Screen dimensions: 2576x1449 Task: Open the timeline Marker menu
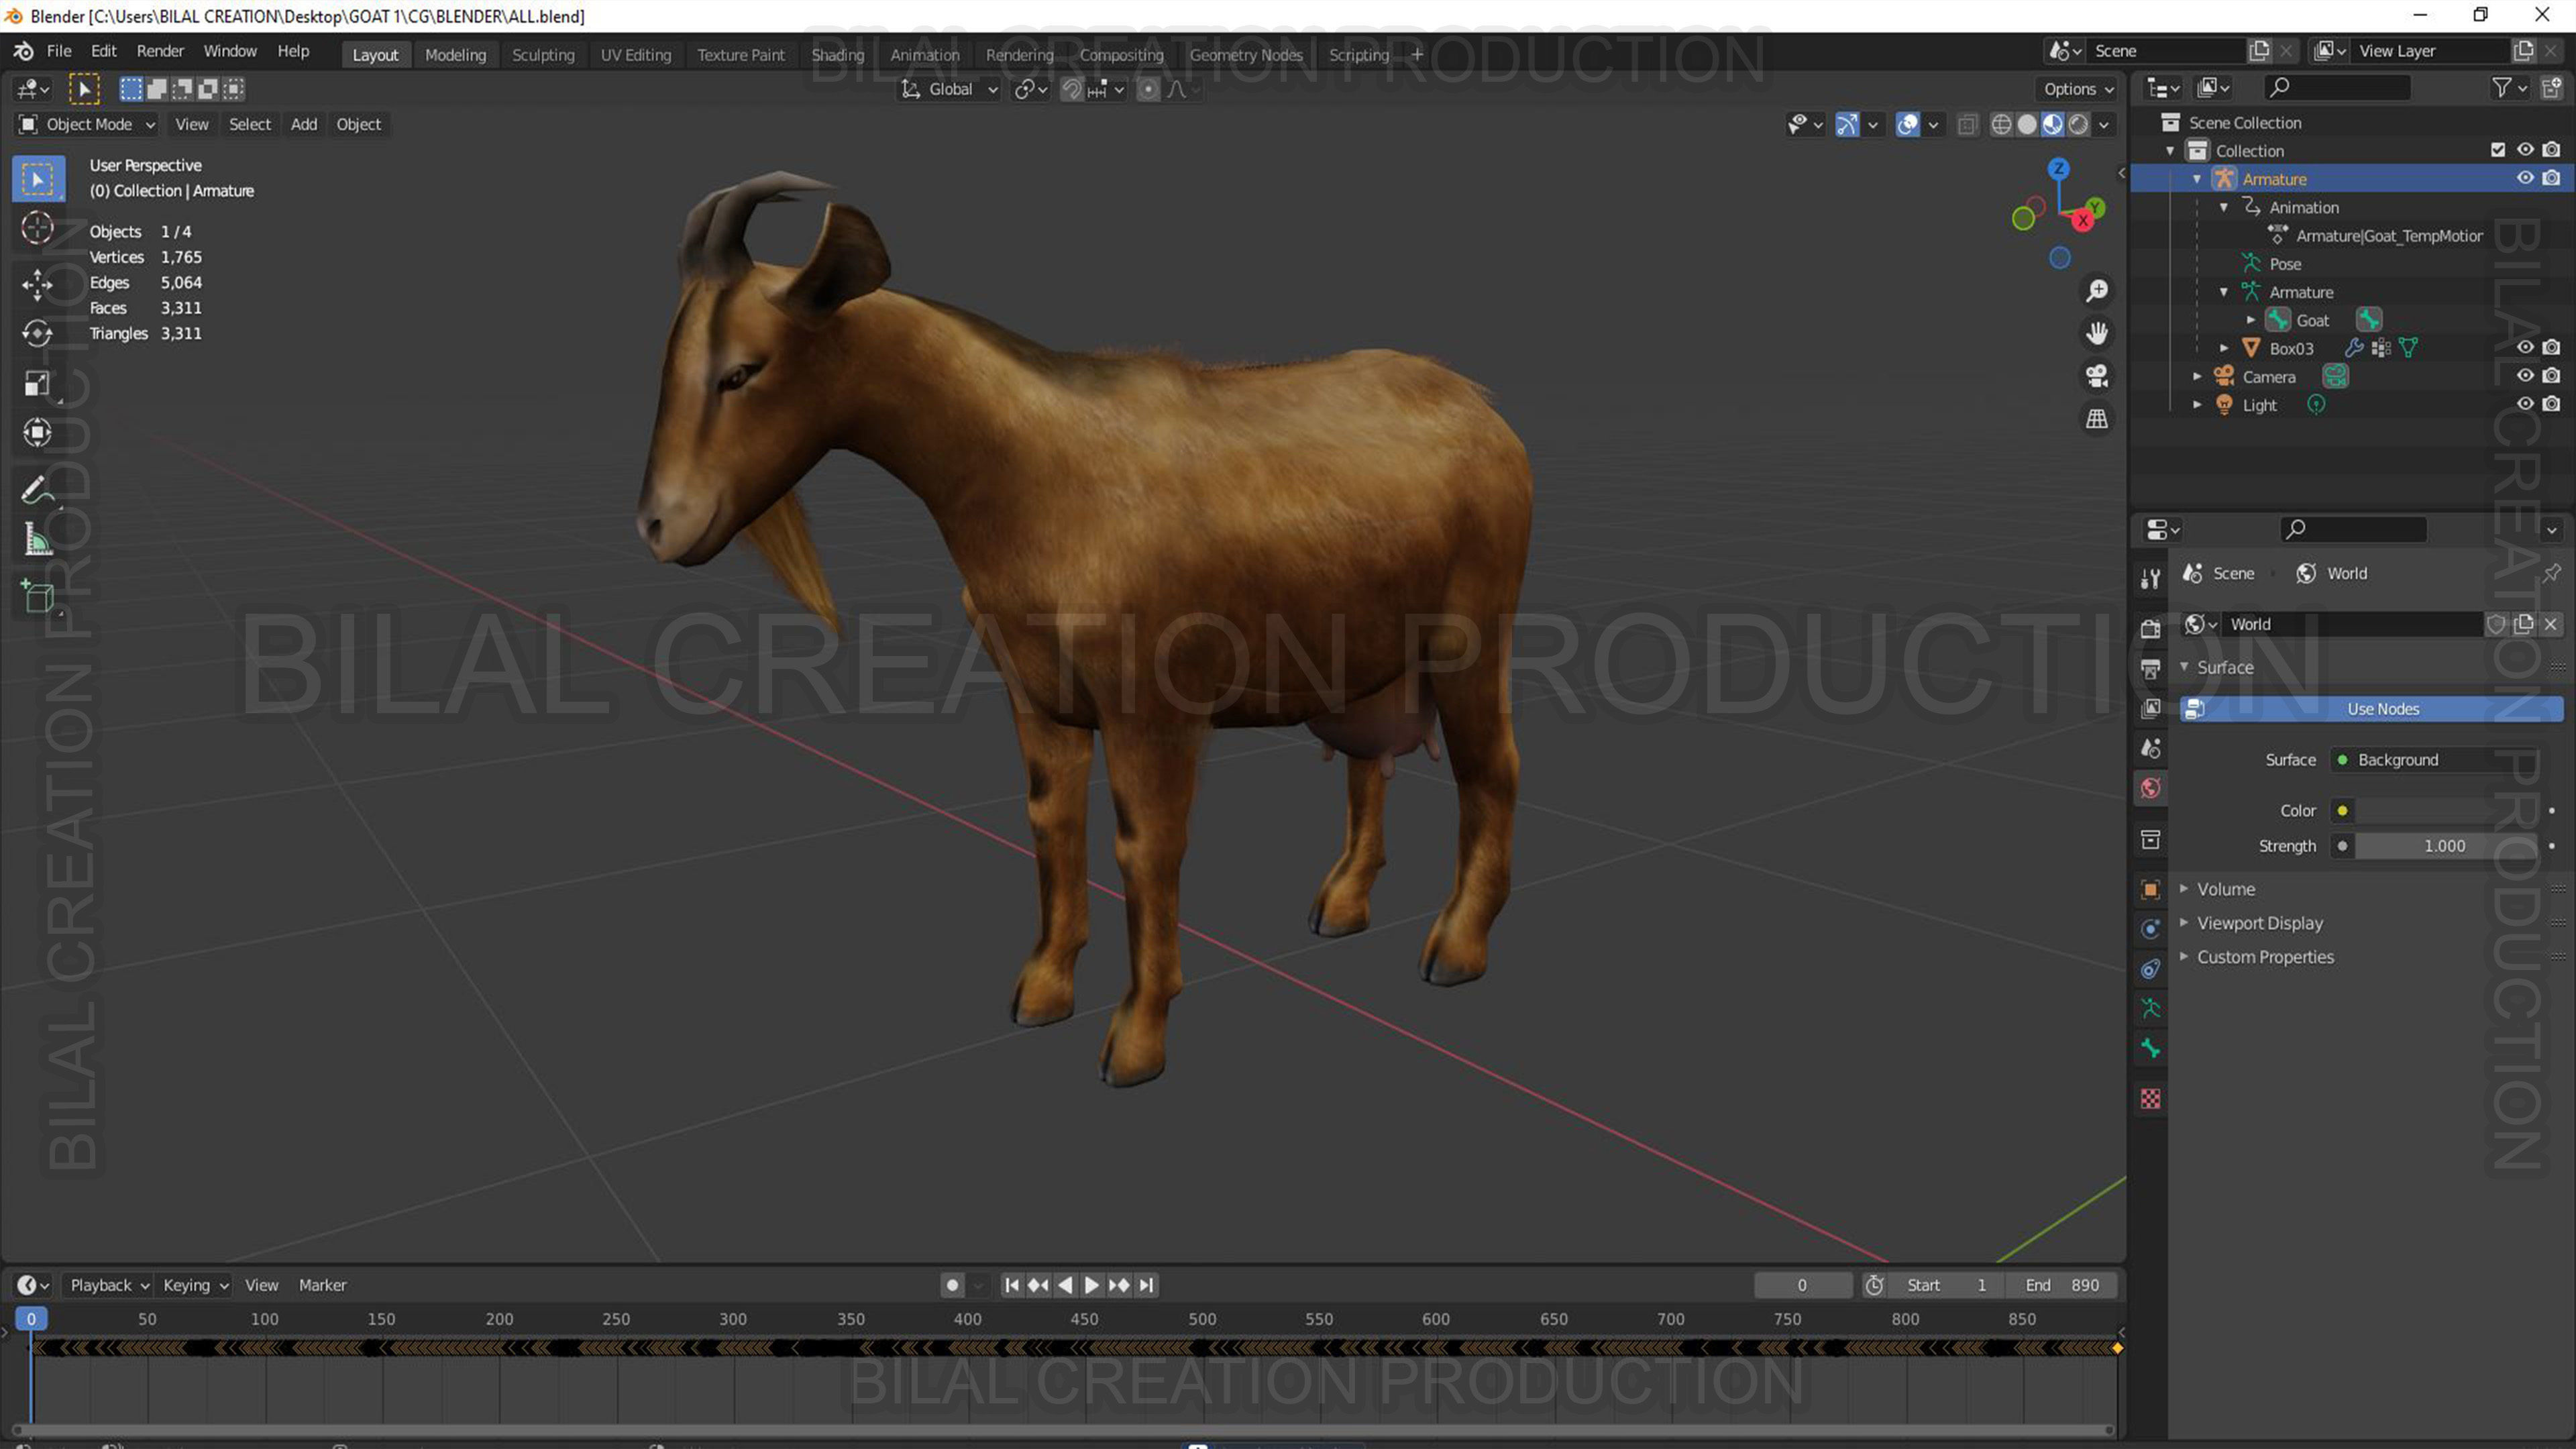322,1285
